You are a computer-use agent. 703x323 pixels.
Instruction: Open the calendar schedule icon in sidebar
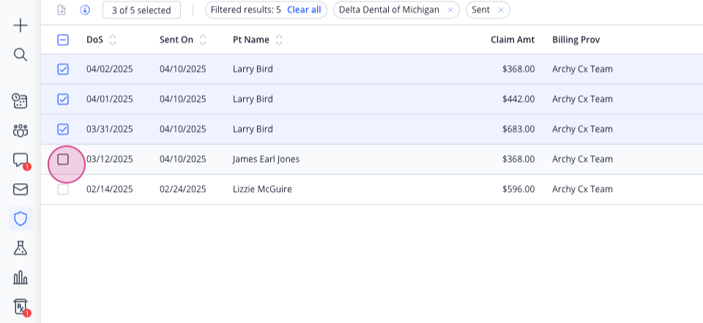click(20, 100)
